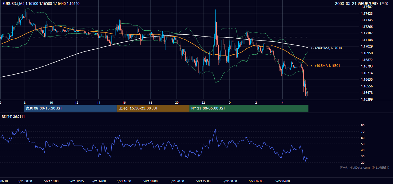Click price axis value 1.17423
This screenshot has width=393, height=184.
coord(367,13)
